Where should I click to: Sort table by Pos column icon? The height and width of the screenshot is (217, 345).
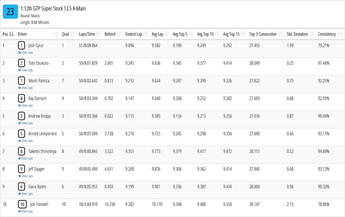pos(11,34)
